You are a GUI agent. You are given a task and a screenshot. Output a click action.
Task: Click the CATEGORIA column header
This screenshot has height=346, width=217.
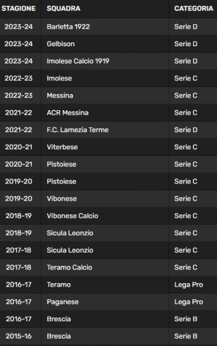(193, 9)
